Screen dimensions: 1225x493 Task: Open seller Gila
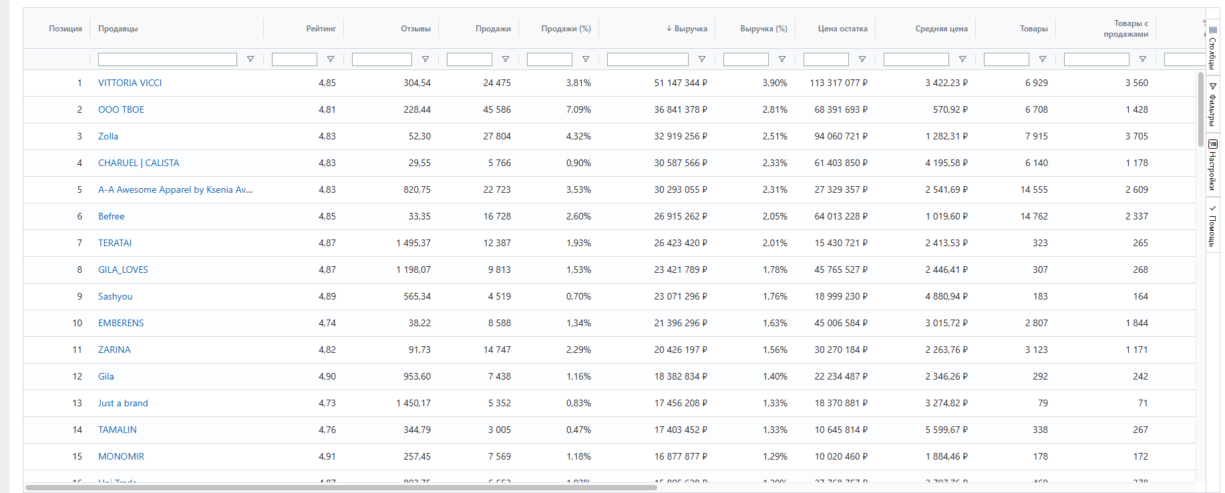pos(106,376)
